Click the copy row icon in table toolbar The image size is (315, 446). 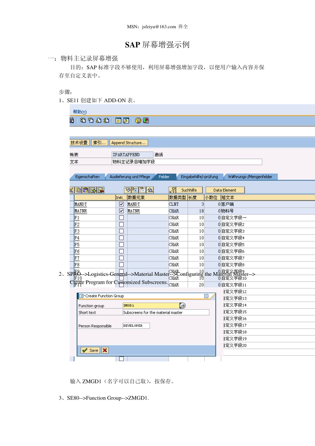78,190
